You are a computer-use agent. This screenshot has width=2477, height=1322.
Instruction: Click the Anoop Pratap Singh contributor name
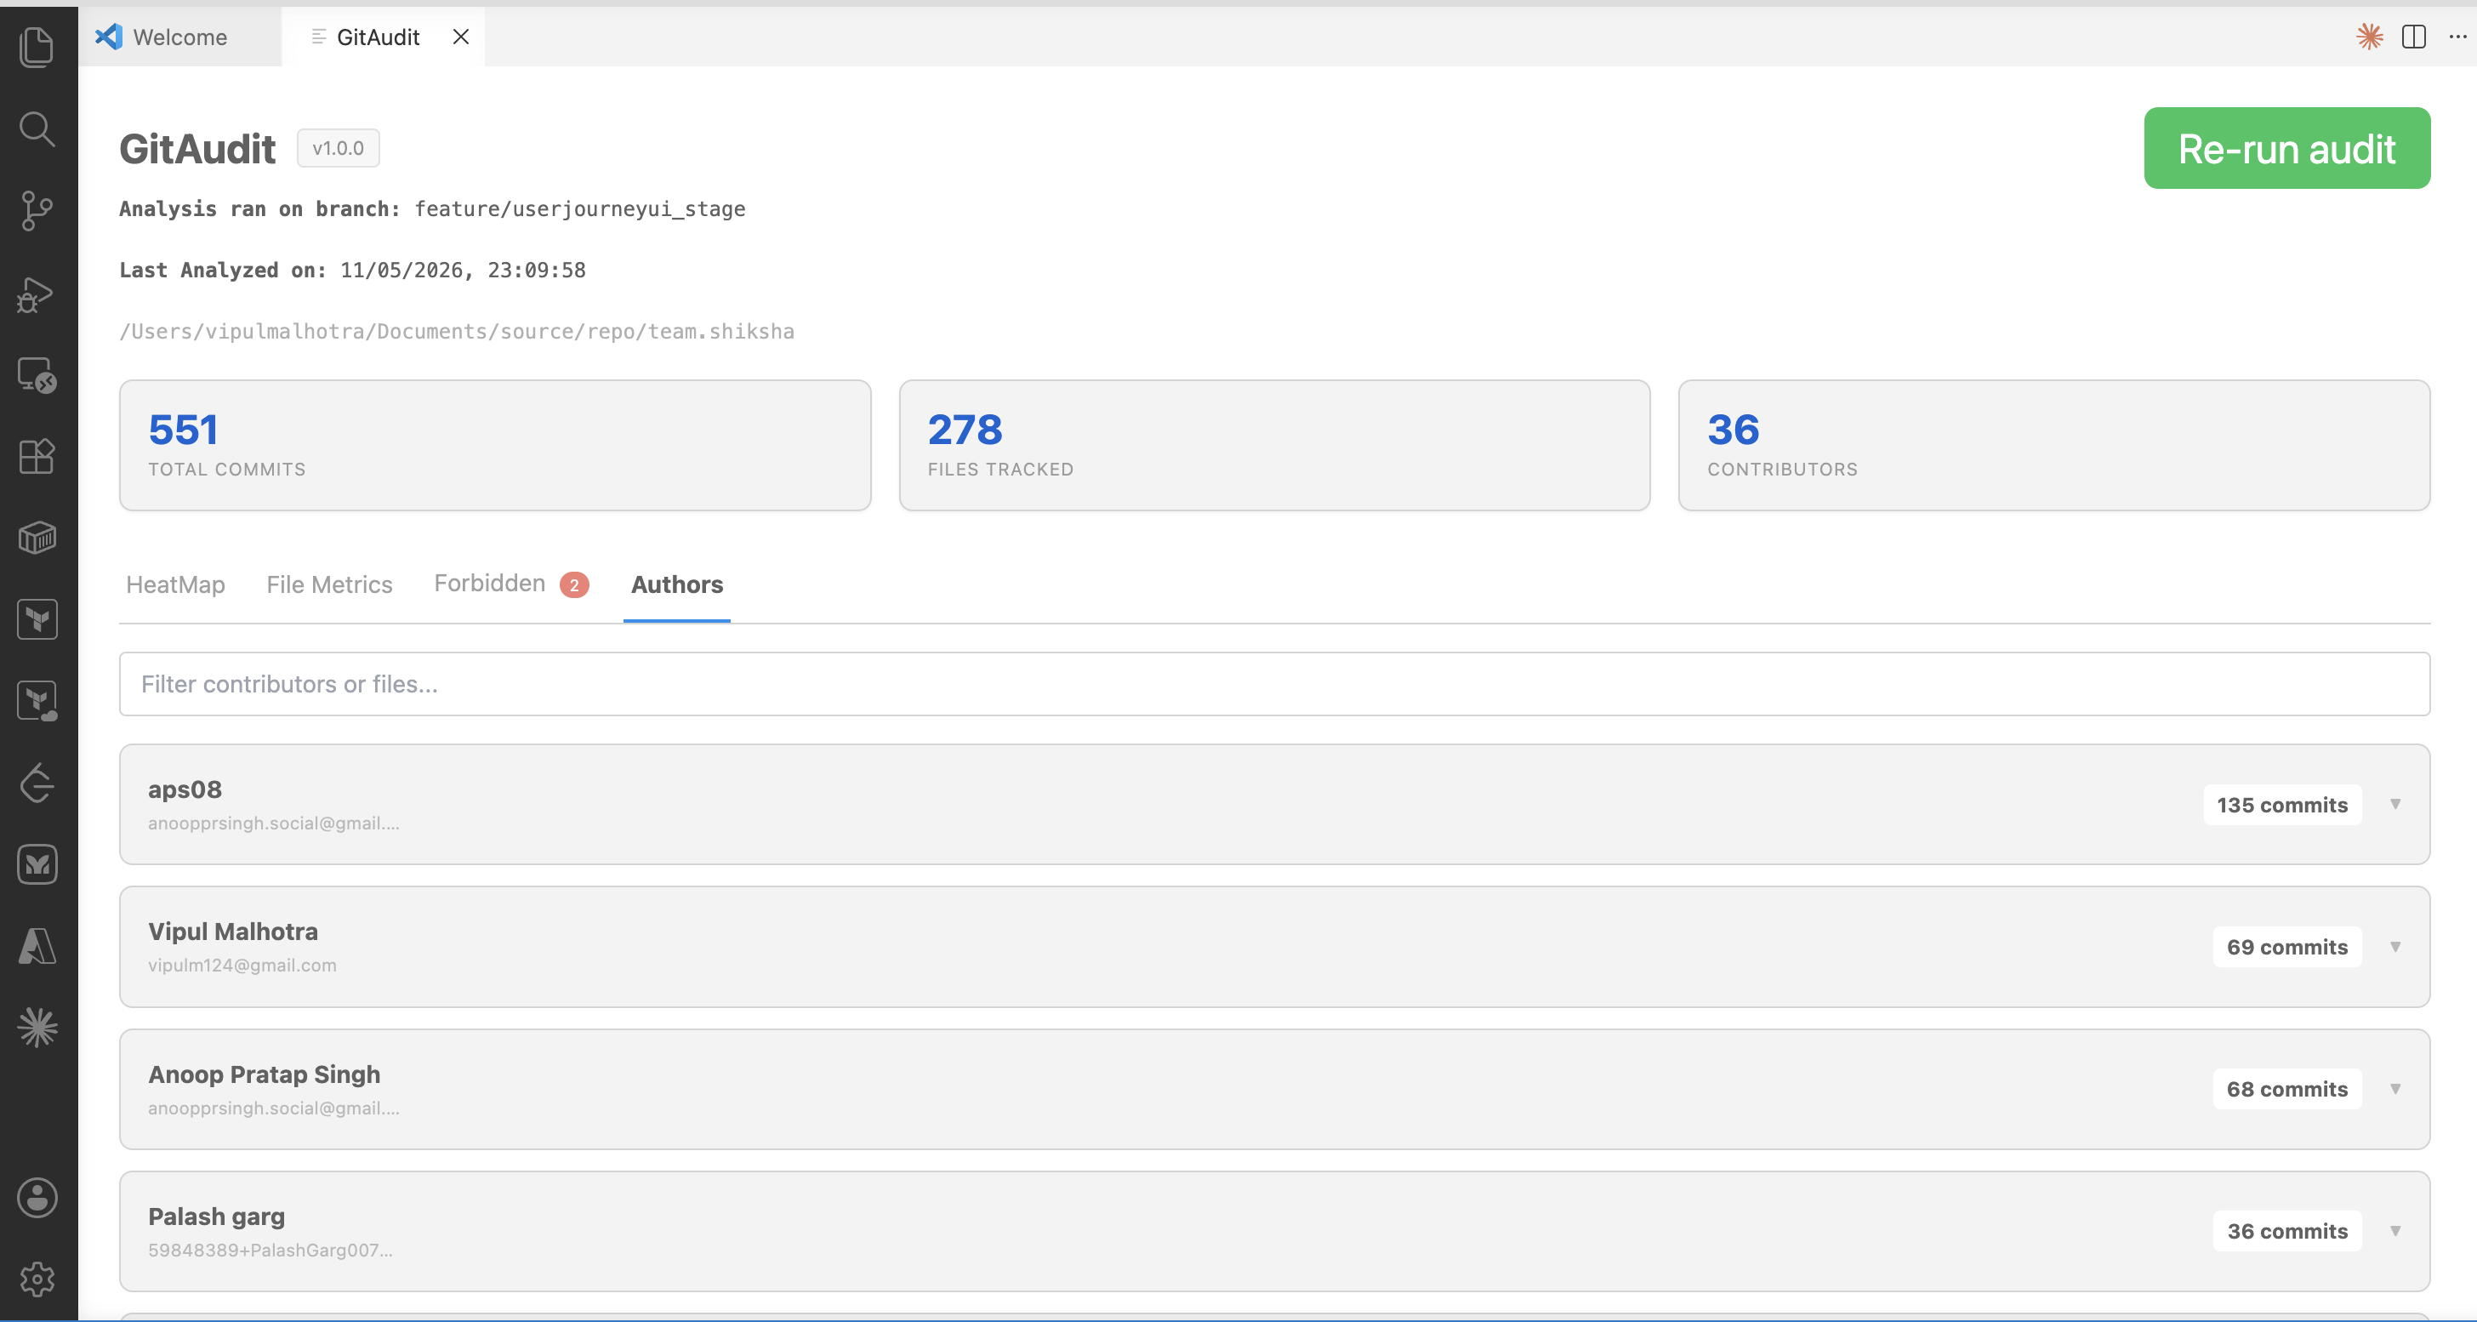[x=264, y=1074]
